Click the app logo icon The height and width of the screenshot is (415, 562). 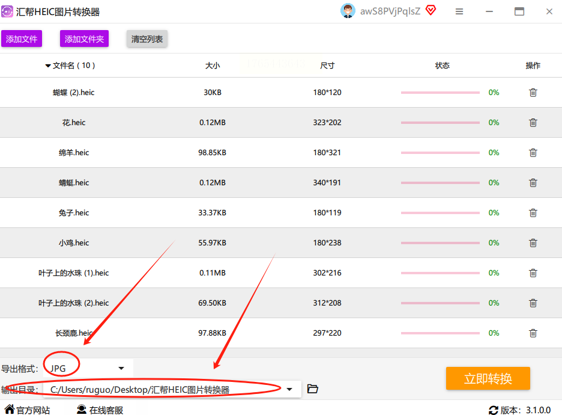click(x=7, y=11)
